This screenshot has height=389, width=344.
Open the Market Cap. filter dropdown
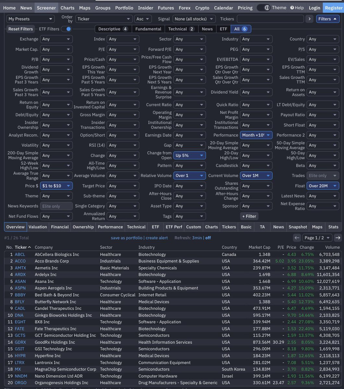[x=56, y=49]
